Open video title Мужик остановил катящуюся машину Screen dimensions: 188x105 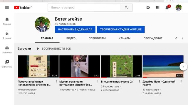(x=76, y=83)
